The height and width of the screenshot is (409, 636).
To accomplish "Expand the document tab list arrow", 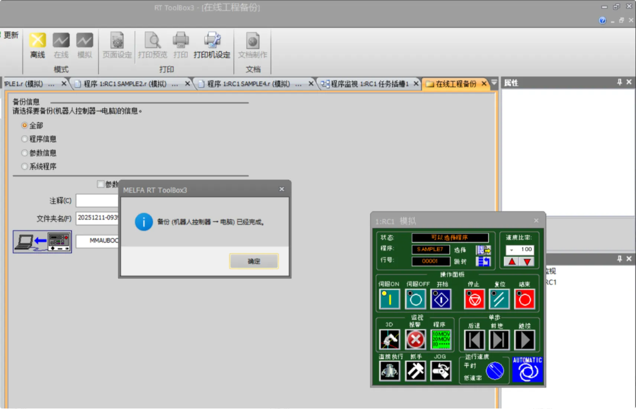I will point(494,83).
